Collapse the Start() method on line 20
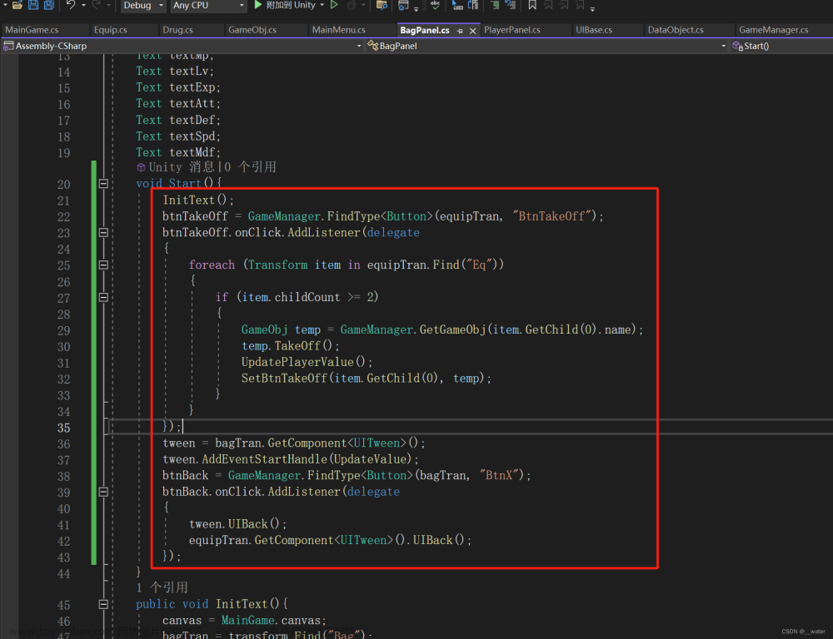The width and height of the screenshot is (833, 639). [103, 184]
